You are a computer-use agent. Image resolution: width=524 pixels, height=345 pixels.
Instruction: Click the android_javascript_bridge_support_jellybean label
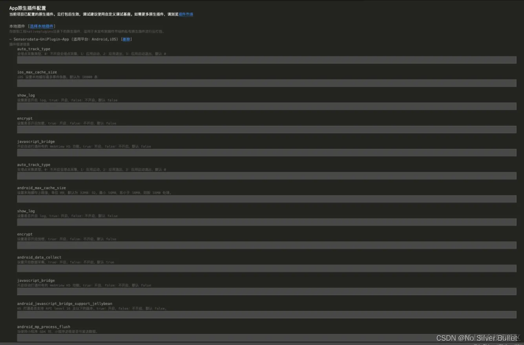click(64, 304)
